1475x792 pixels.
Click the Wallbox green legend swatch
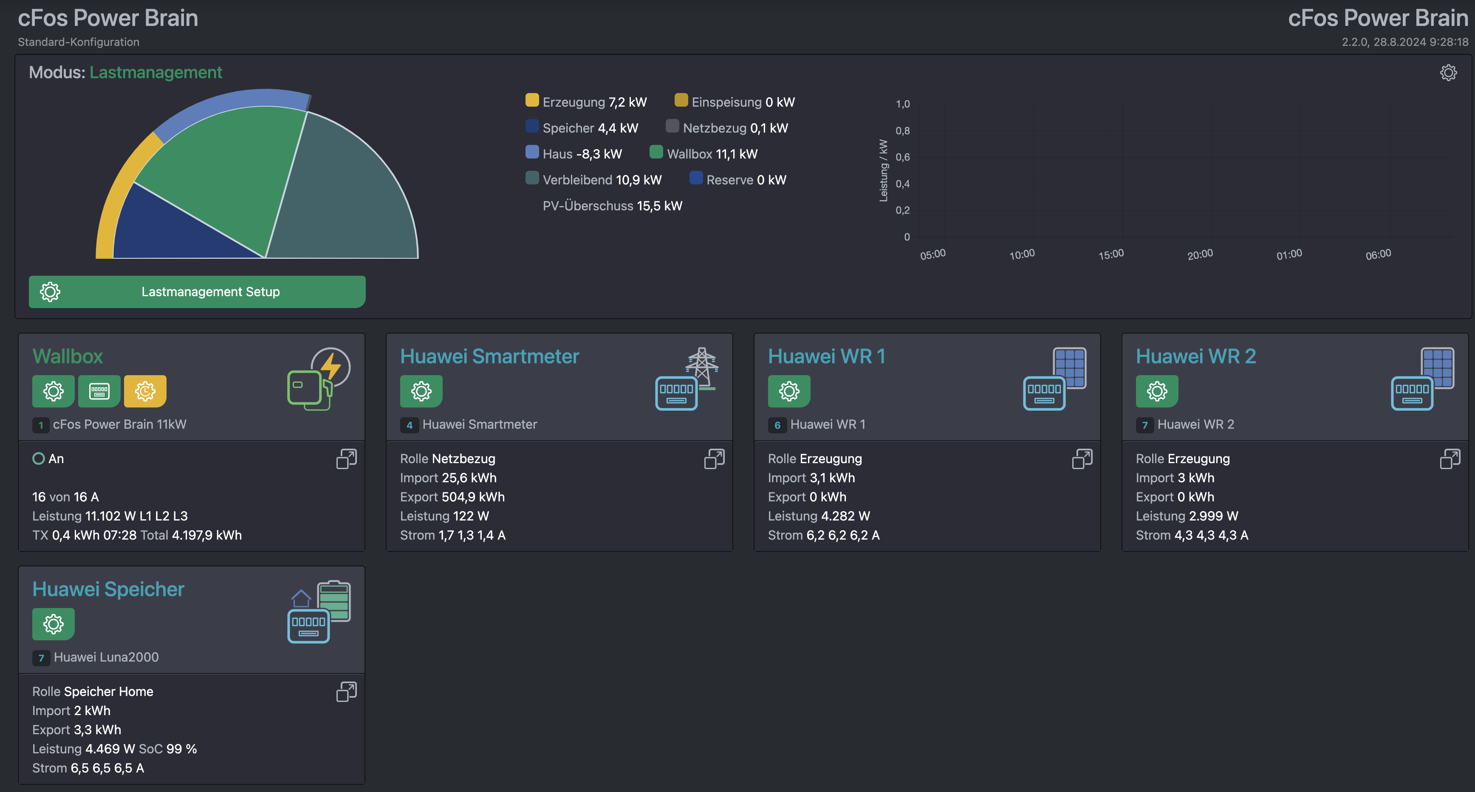pyautogui.click(x=656, y=152)
